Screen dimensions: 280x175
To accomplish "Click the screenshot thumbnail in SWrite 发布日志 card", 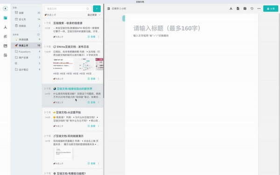I will pos(78,64).
